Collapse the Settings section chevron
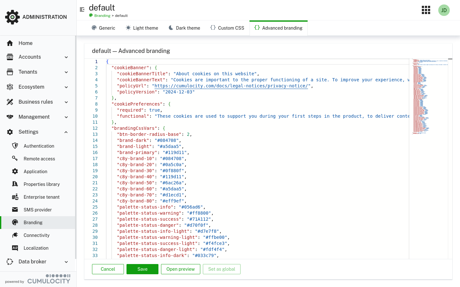460x287 pixels. 66,132
